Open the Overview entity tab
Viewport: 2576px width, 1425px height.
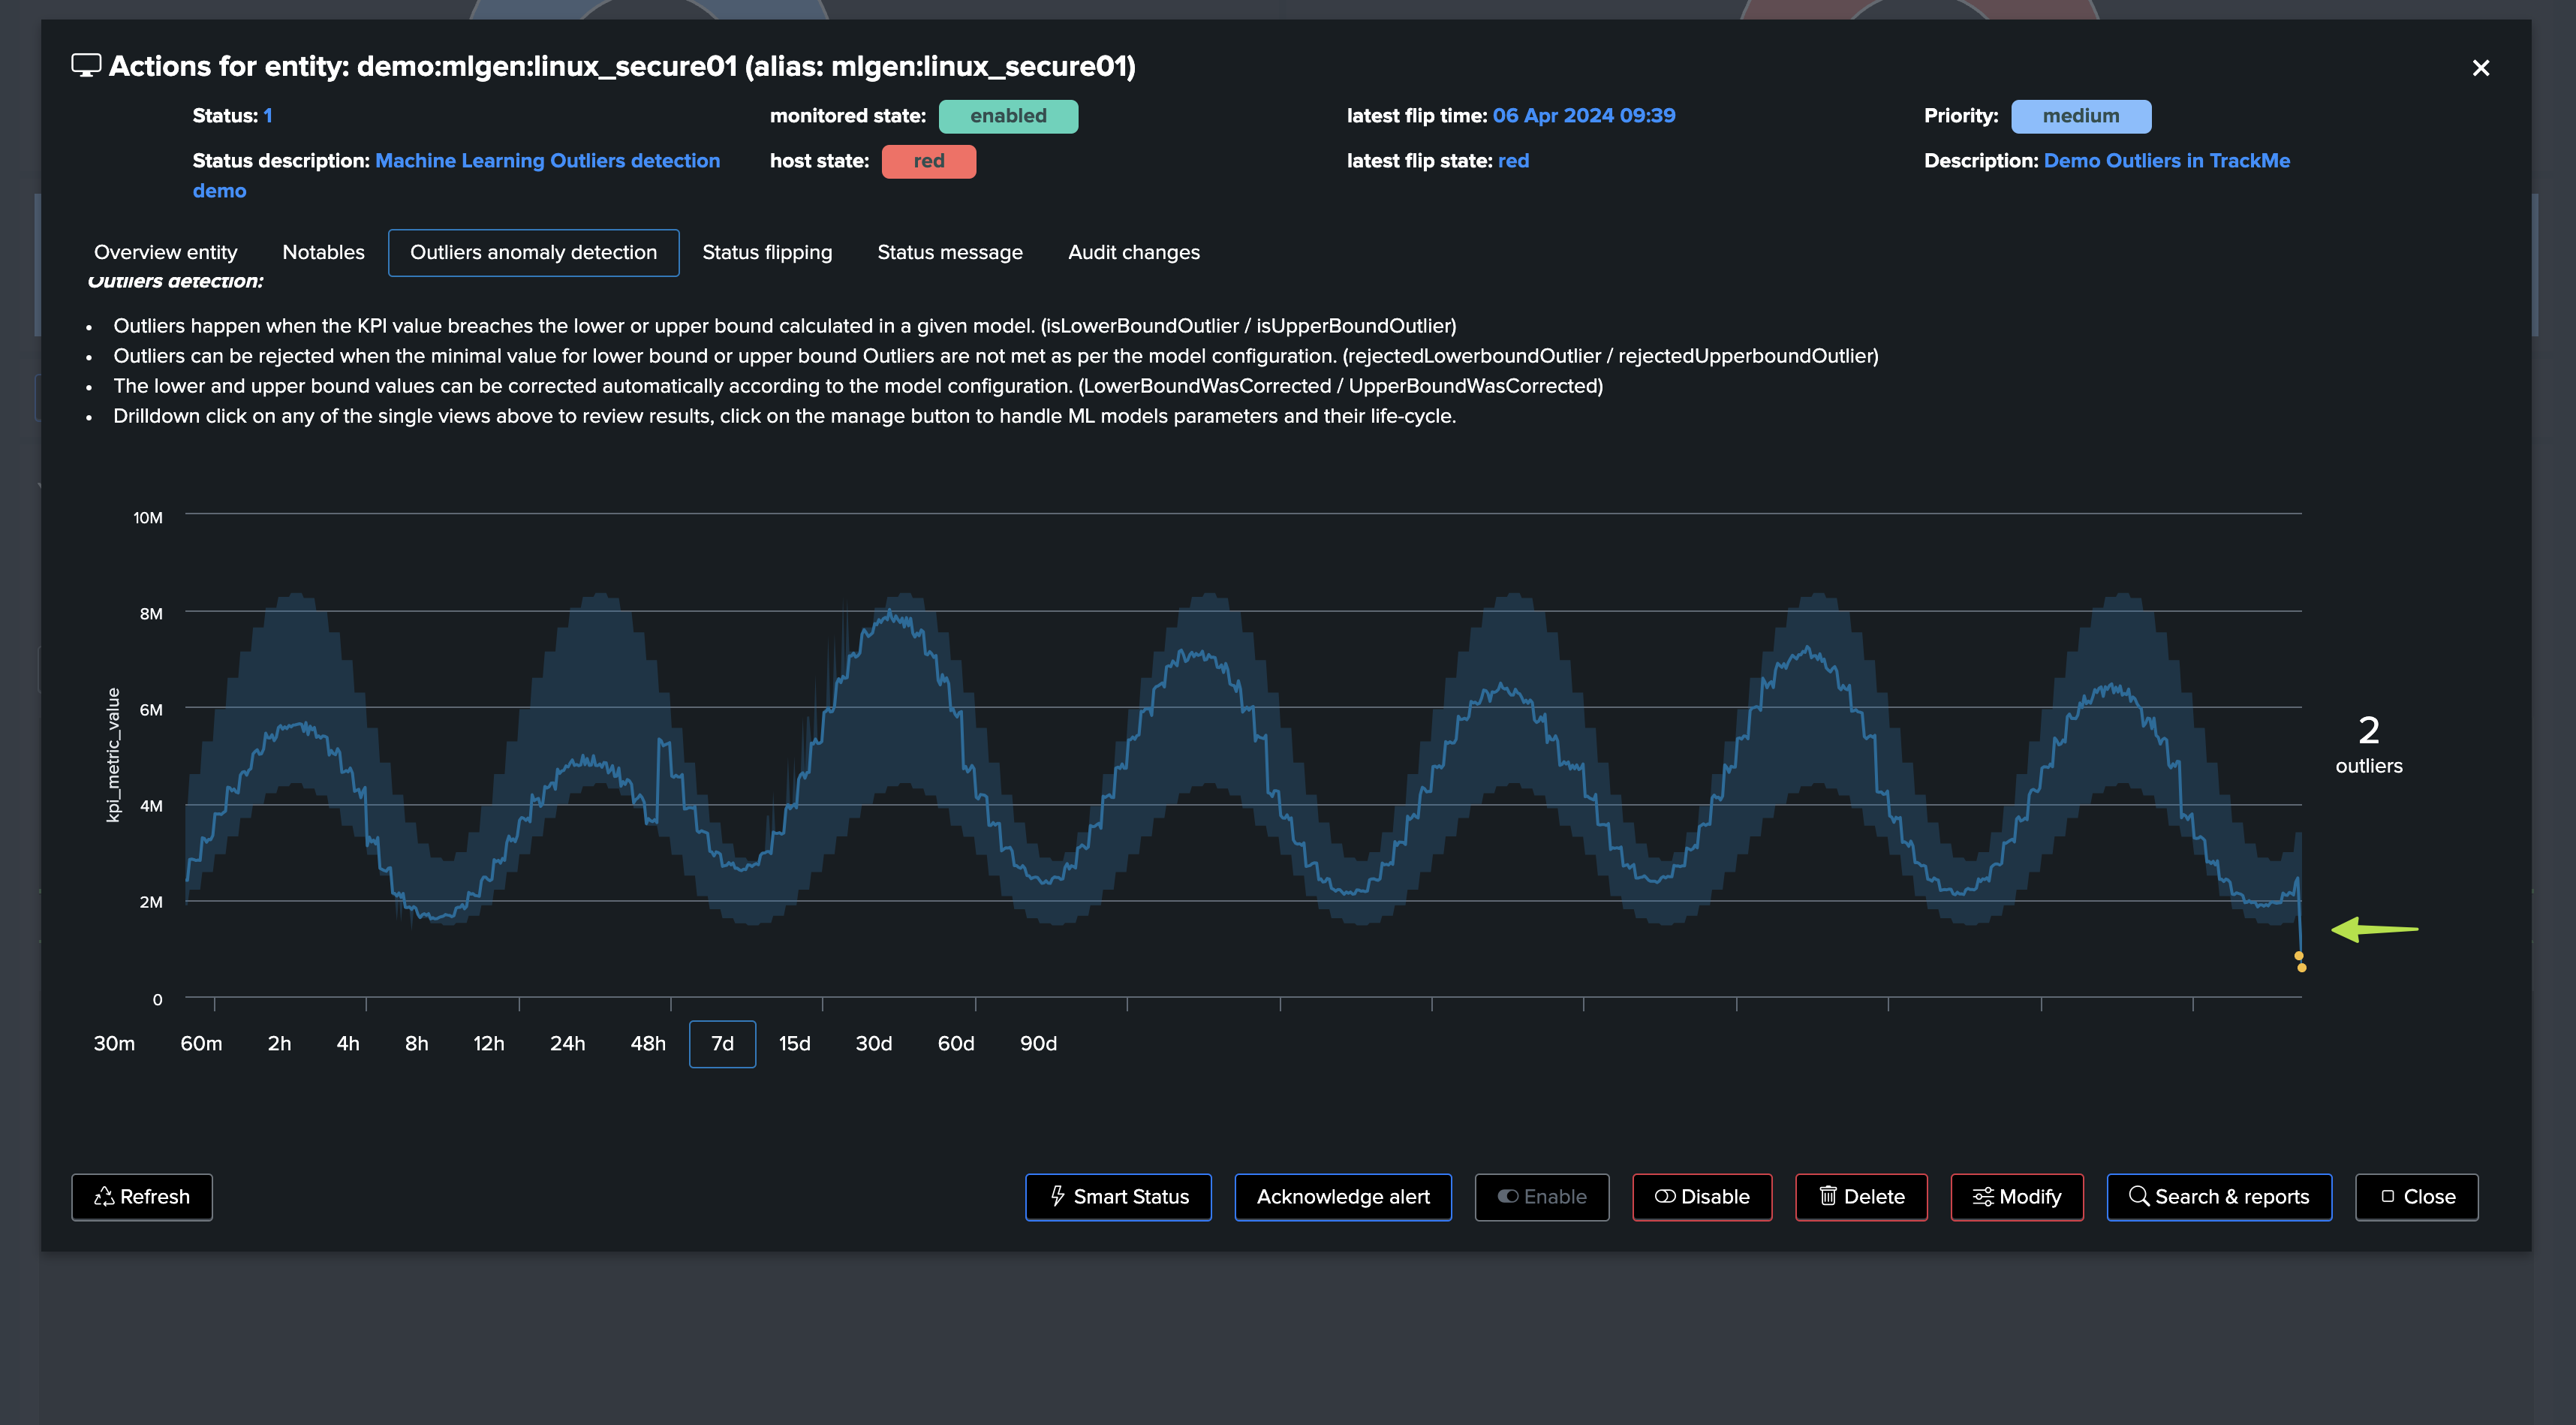(x=165, y=253)
